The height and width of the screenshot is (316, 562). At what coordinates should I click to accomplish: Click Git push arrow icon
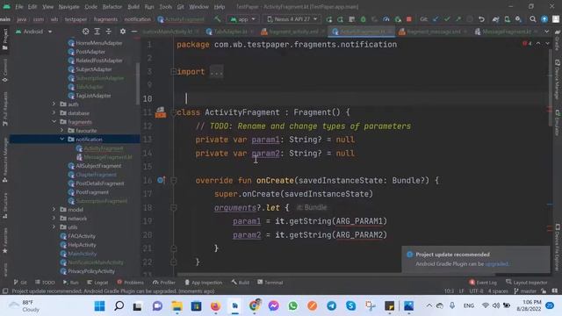[x=458, y=19]
